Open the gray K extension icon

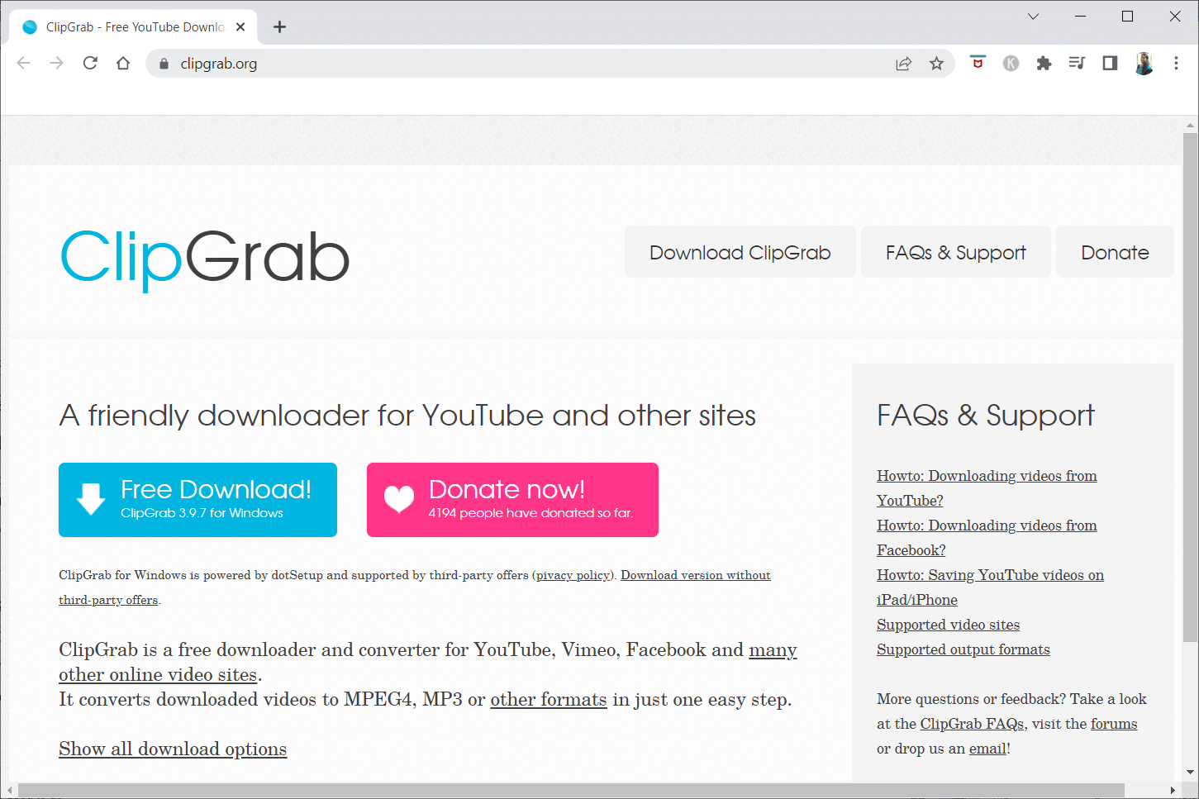coord(1011,64)
